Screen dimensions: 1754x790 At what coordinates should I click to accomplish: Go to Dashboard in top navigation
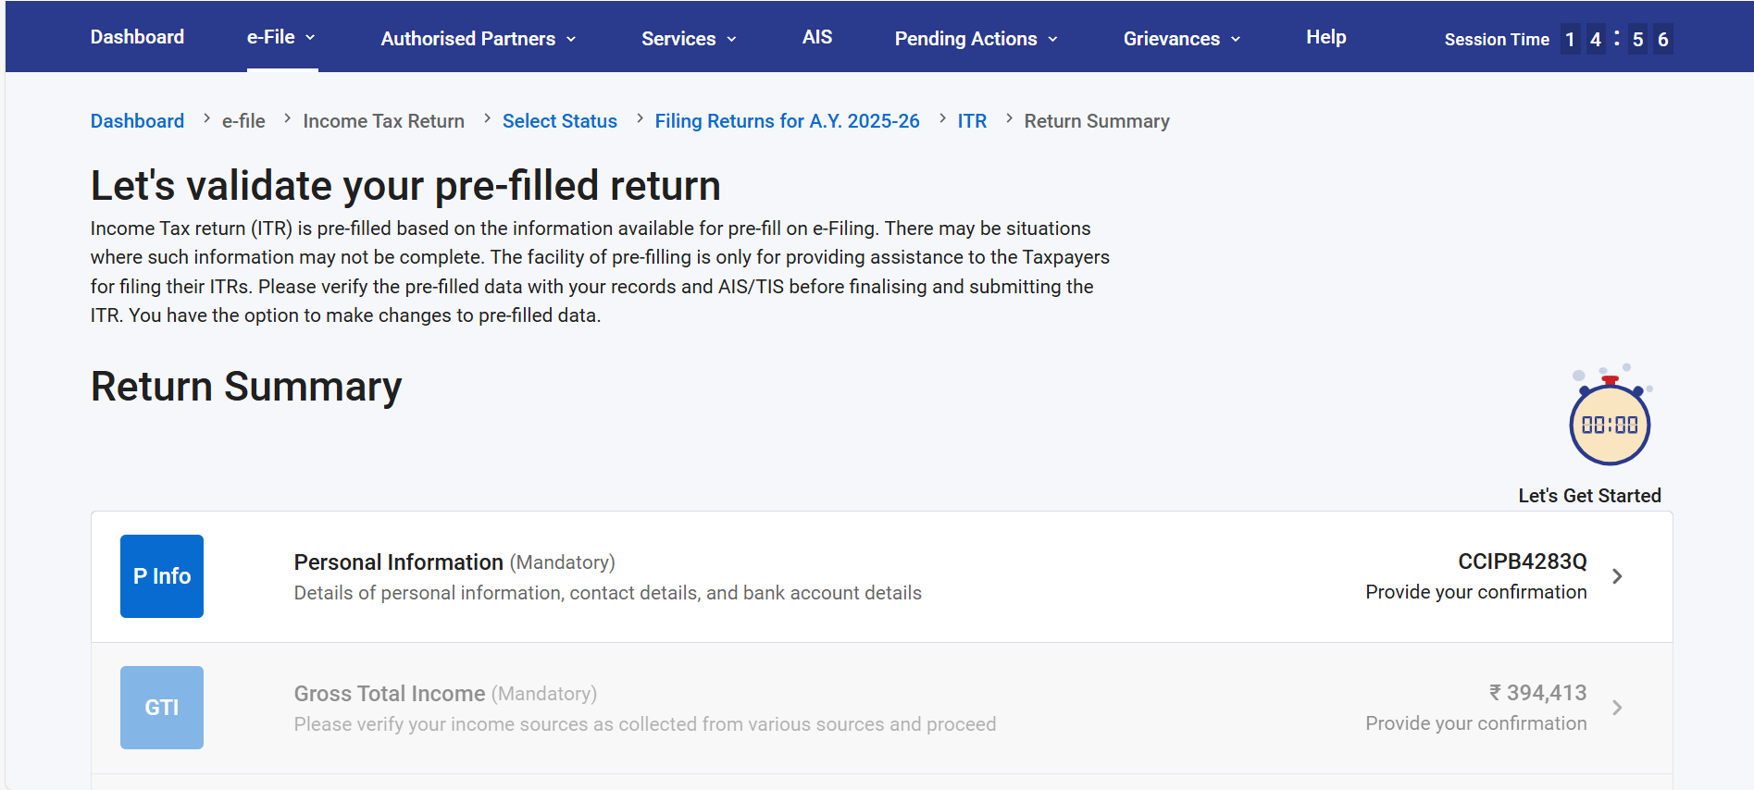[x=137, y=38]
